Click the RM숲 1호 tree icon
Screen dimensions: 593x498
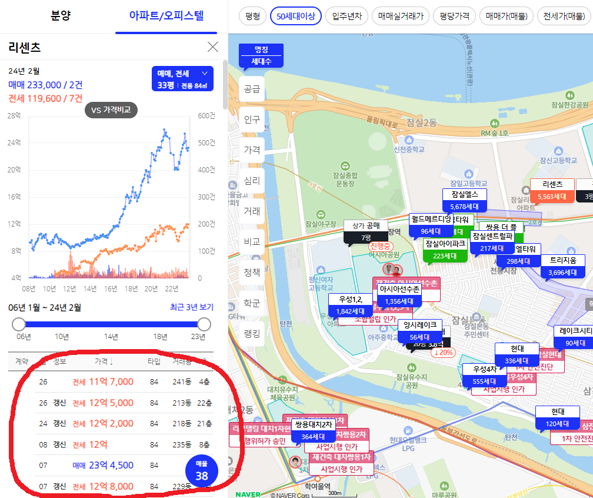[494, 124]
